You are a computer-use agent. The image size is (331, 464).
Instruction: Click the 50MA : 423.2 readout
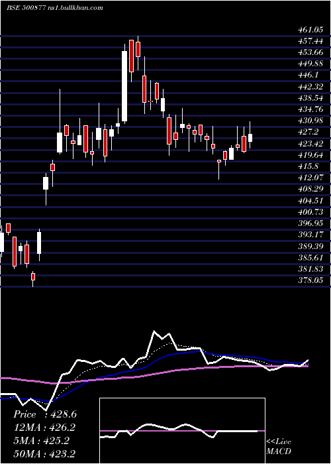44,453
